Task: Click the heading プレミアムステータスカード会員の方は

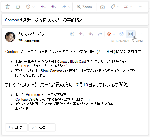Action: pos(39,85)
